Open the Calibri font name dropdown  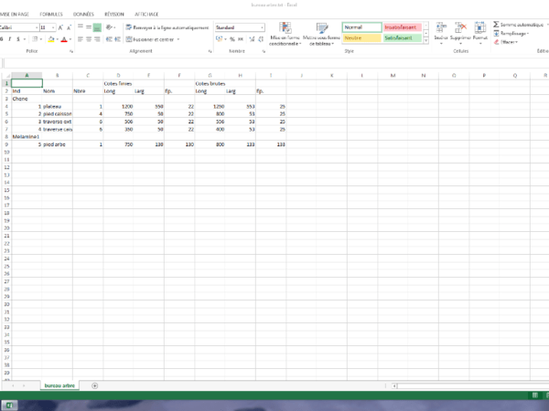point(35,28)
